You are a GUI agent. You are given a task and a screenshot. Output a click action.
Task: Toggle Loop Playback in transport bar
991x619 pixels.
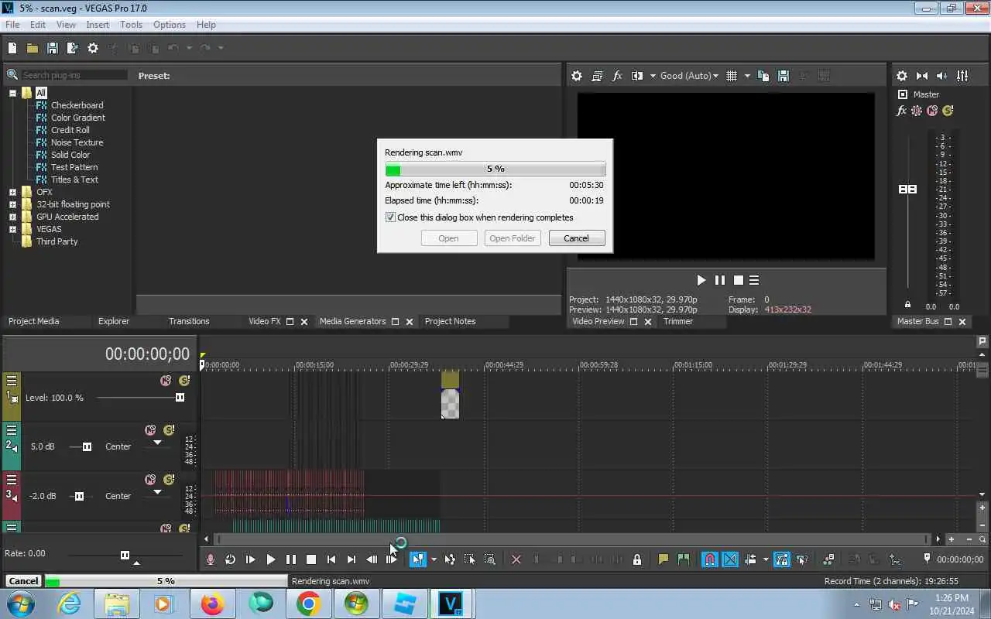[230, 559]
